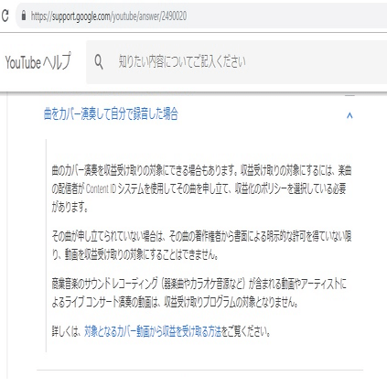Click the support.google.com address bar URL
Viewport: 387px width, 387px height.
pyautogui.click(x=109, y=16)
